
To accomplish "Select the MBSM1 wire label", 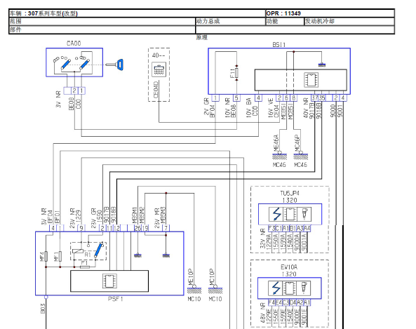I will [x=135, y=215].
